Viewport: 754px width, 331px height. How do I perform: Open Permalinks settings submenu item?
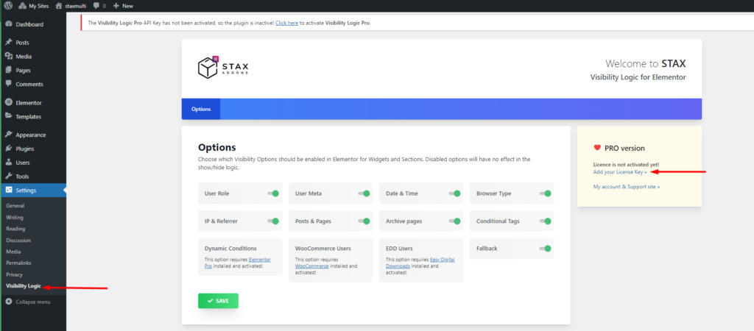[18, 263]
